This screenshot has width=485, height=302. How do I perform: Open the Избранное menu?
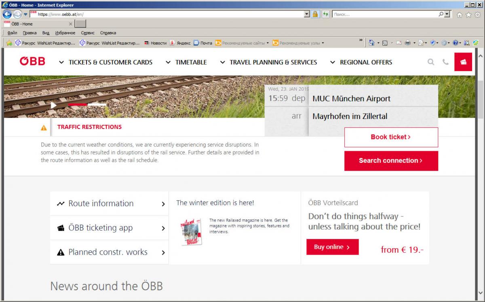[x=65, y=33]
